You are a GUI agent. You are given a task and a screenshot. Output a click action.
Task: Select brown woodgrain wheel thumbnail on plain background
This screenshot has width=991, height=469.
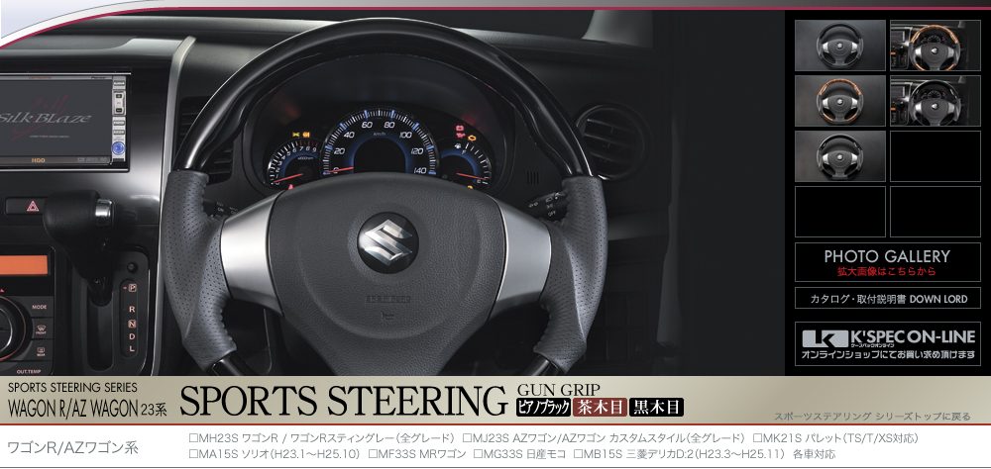point(839,101)
